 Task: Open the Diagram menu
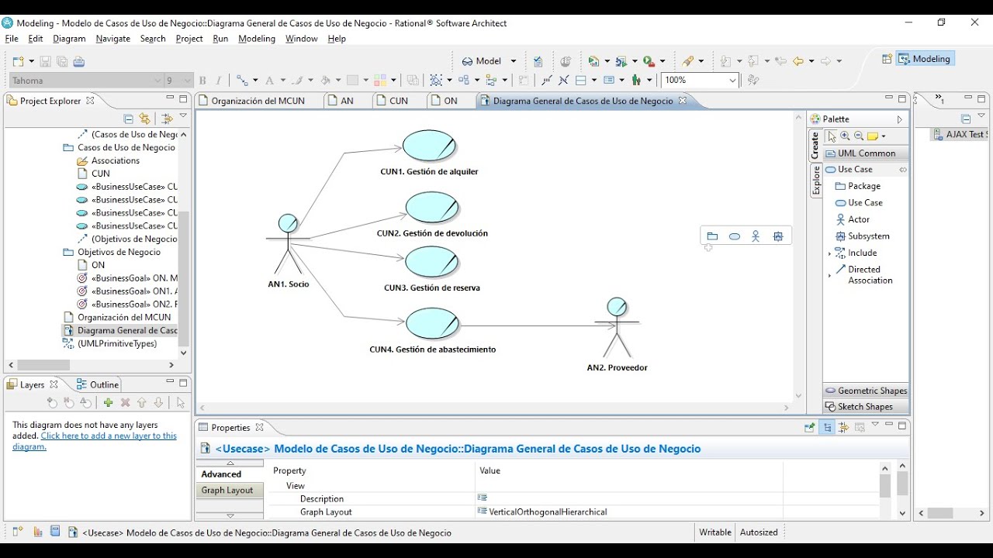point(69,39)
